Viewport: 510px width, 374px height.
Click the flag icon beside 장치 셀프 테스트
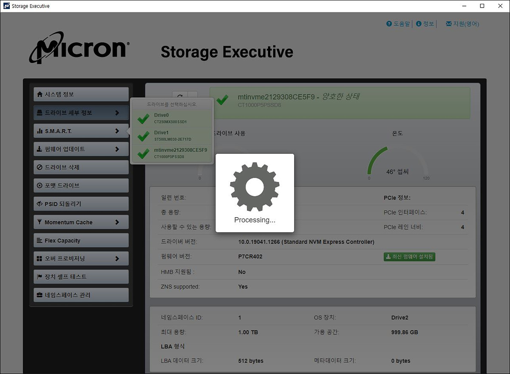point(40,277)
